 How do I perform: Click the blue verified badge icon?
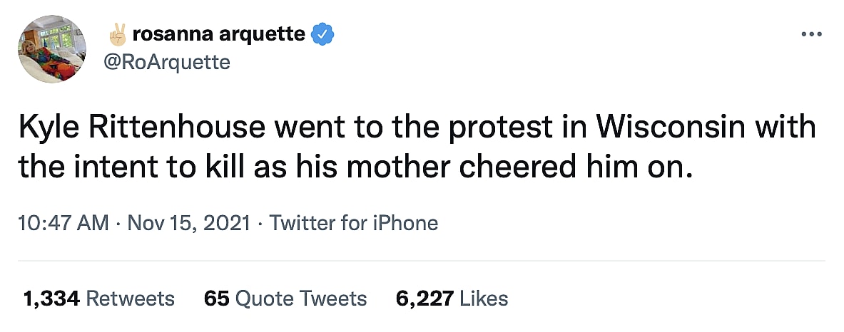[324, 33]
